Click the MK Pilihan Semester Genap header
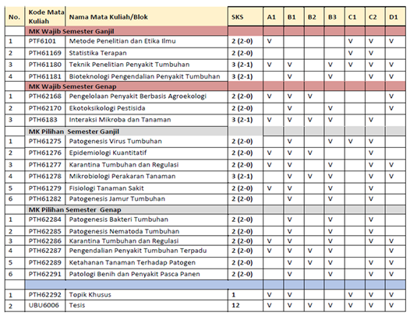Screen dimensions: 410x316 pyautogui.click(x=75, y=209)
